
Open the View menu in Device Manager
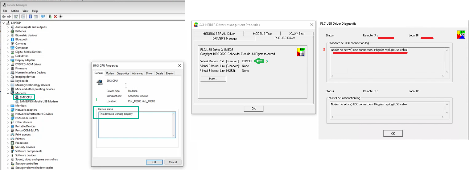[x=25, y=11]
